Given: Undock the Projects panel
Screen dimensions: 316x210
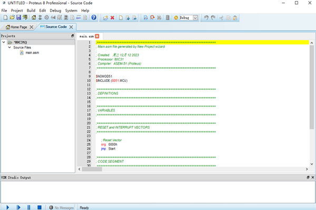Looking at the screenshot, I should [73, 36].
